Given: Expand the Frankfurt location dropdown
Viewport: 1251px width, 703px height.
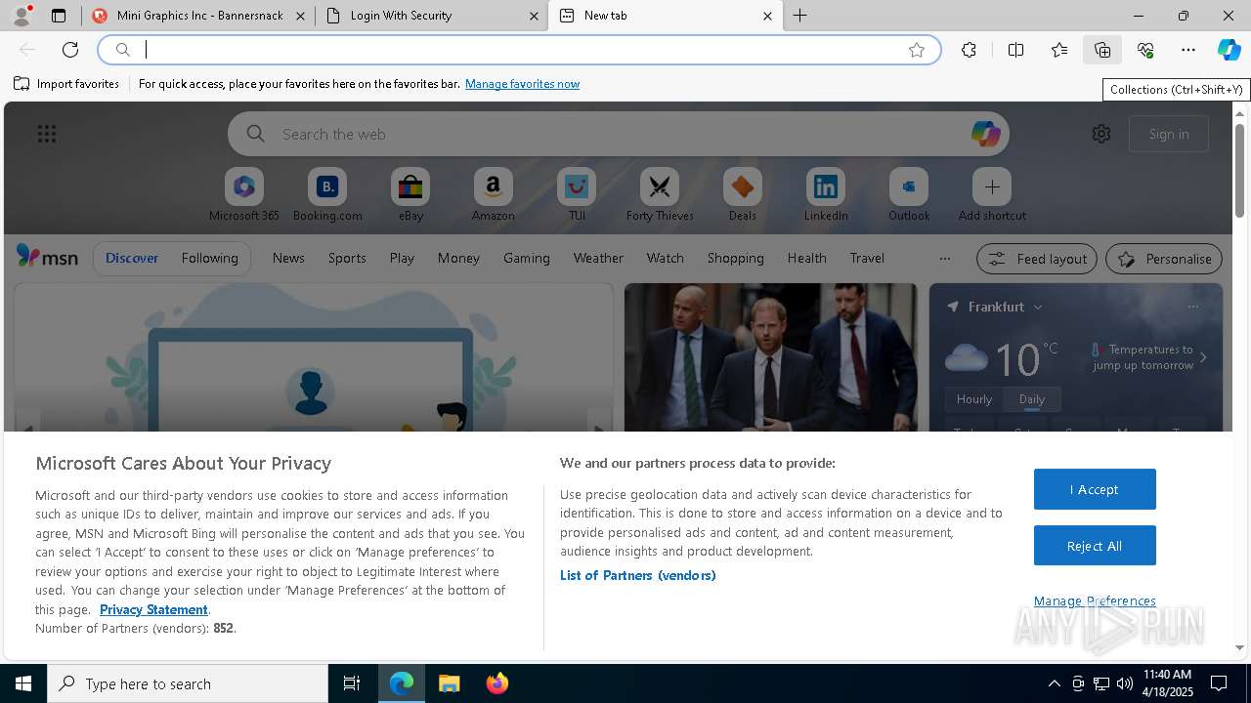Looking at the screenshot, I should click(1038, 307).
